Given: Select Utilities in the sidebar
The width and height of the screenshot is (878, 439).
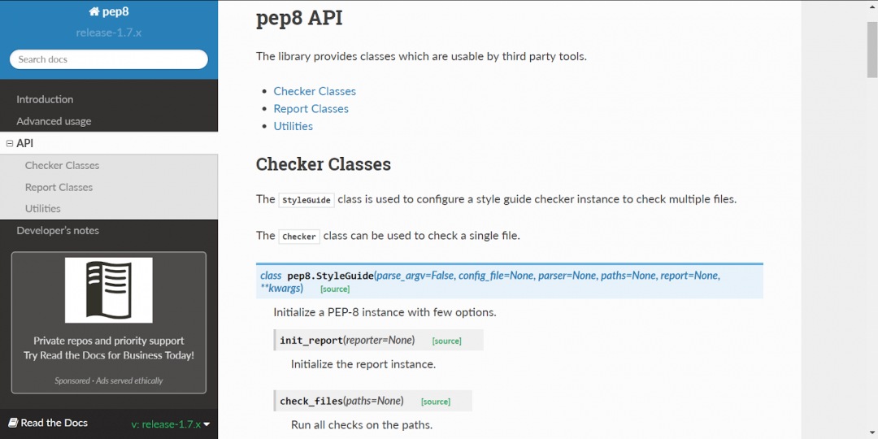Looking at the screenshot, I should [x=42, y=209].
